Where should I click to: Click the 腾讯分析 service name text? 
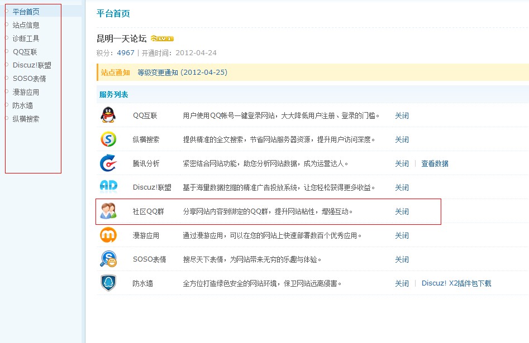click(x=146, y=163)
